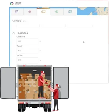
Task: Remove the Weight capacity entry
Action: tap(40, 51)
